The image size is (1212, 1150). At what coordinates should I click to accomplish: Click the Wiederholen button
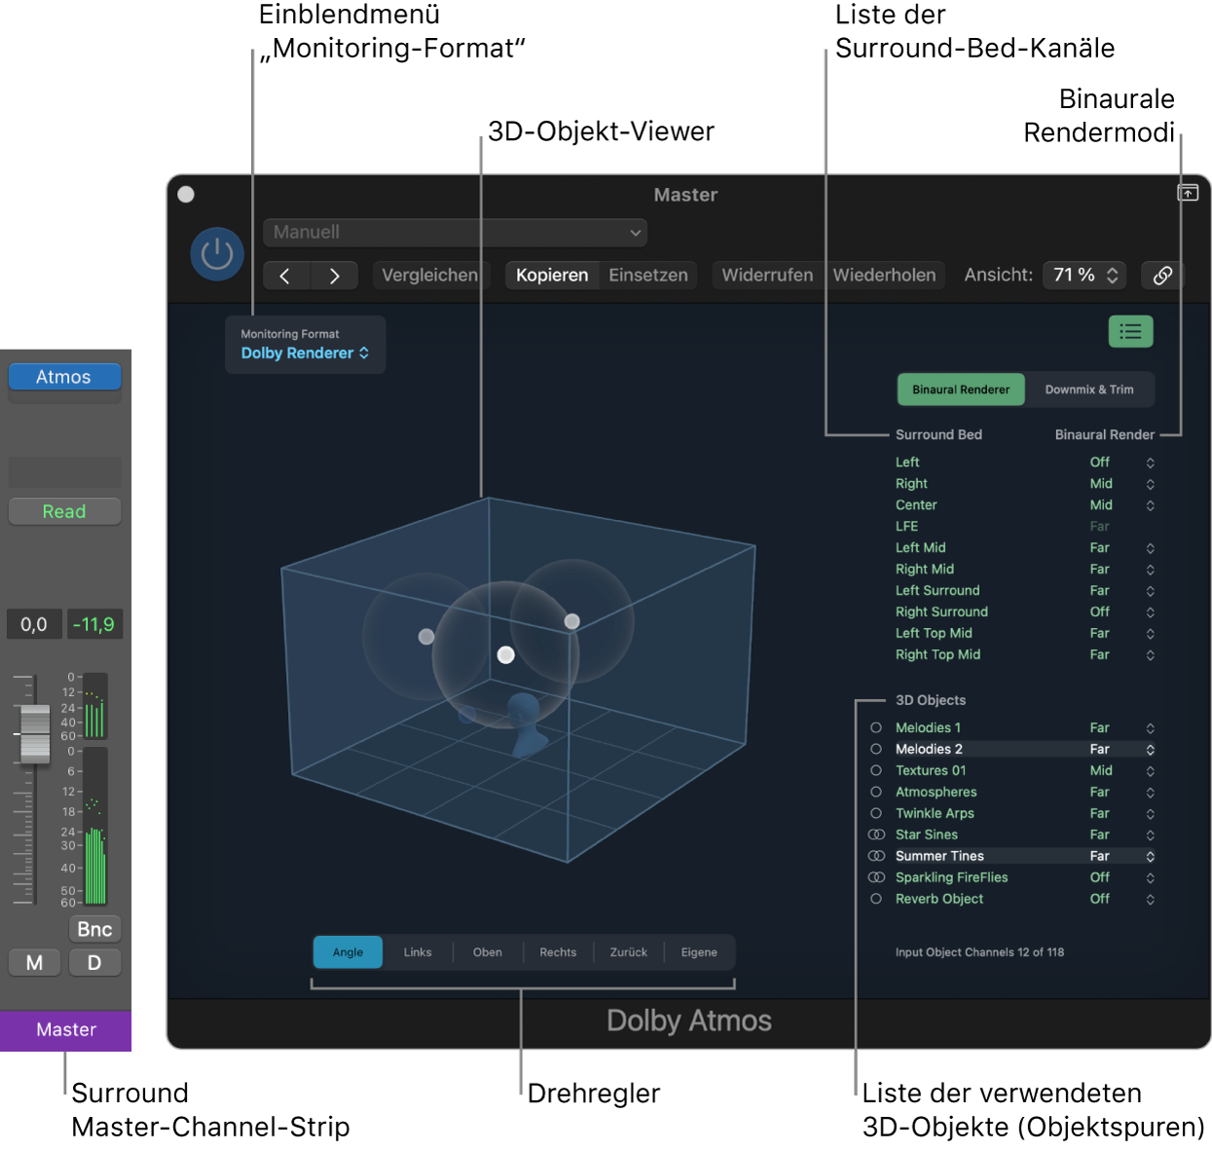[884, 276]
